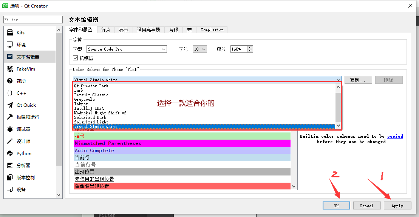
Task: Select the red 重命名出现位置 row
Action: coord(182,186)
